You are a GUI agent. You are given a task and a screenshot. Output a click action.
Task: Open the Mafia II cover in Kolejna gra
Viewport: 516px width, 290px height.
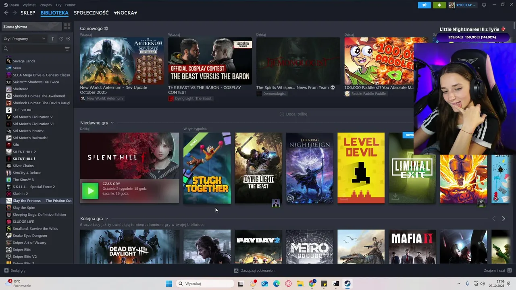pyautogui.click(x=412, y=246)
